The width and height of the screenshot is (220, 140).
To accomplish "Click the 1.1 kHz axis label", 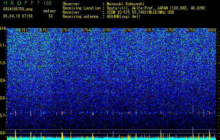I will 3,45.
